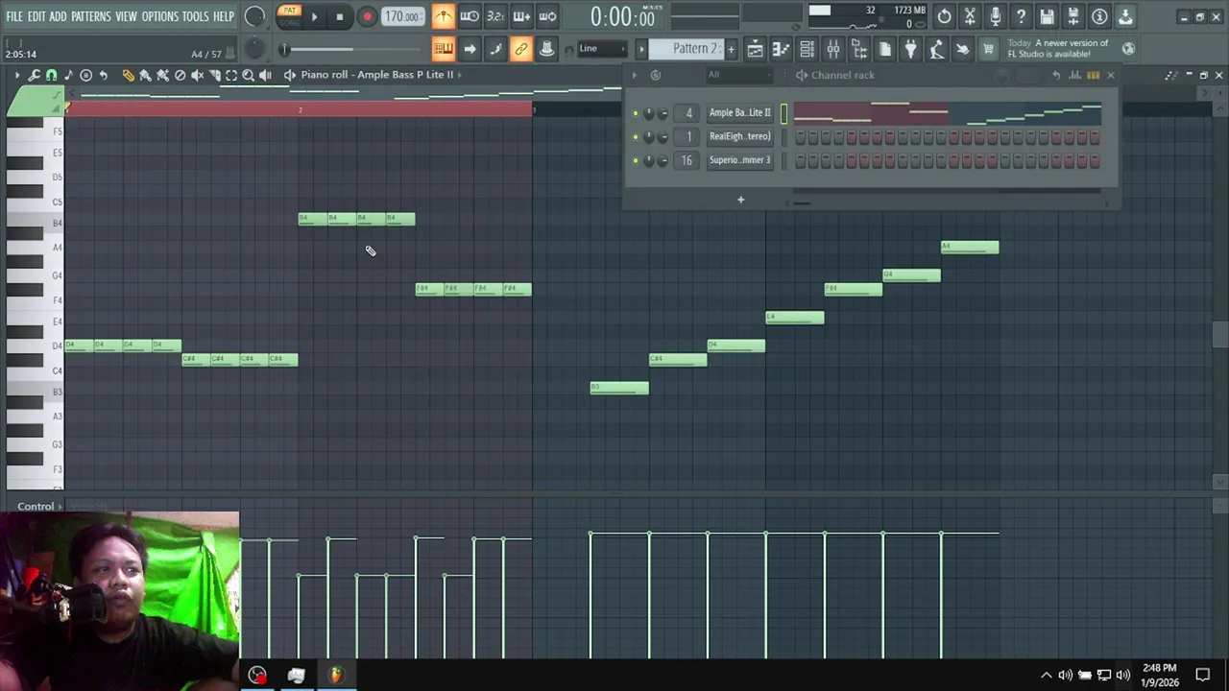The height and width of the screenshot is (691, 1229).
Task: Click newer version of FL Studio notification
Action: click(x=1058, y=48)
